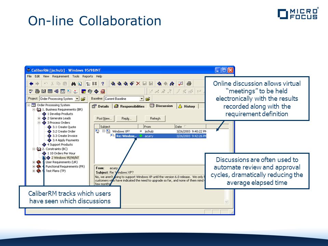Select '1 Develop Products' in tree

60,114
